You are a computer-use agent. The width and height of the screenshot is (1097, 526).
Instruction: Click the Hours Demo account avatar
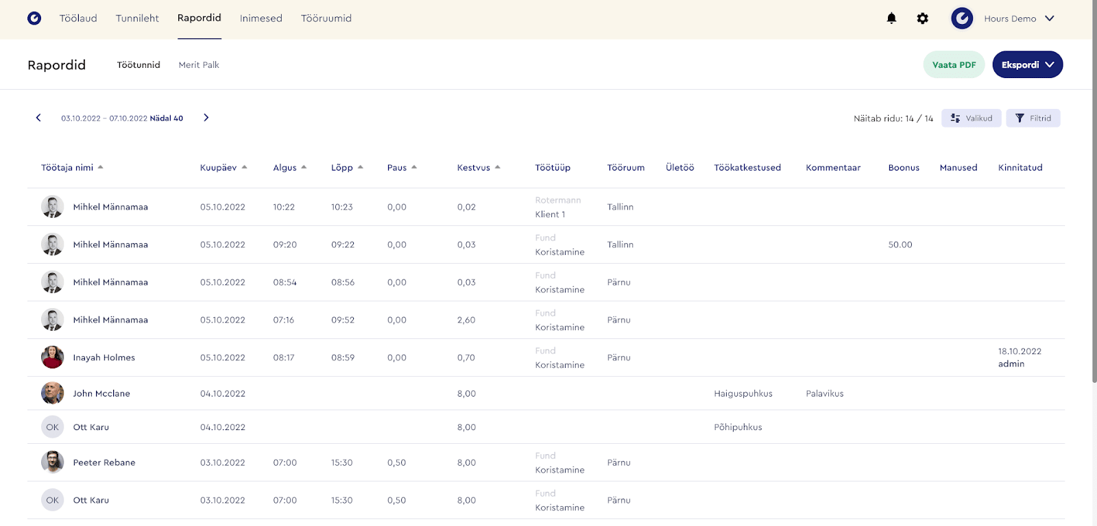(x=962, y=18)
